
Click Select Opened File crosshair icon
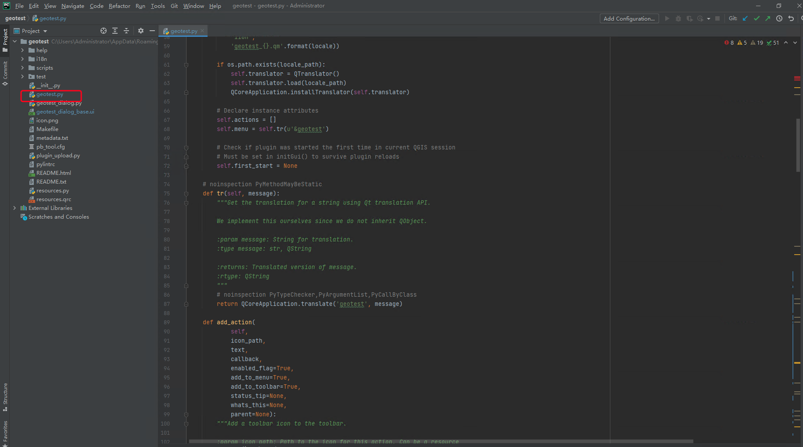(x=104, y=31)
